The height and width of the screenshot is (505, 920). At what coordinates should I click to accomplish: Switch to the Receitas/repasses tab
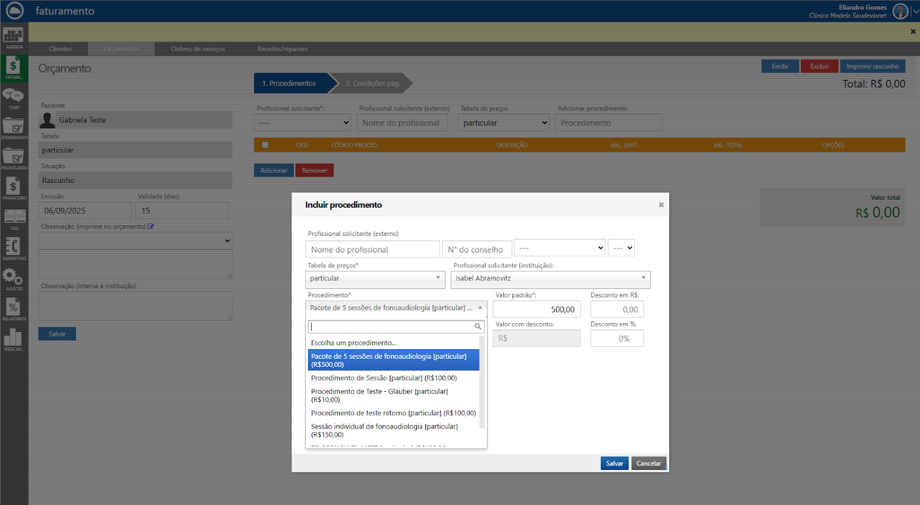click(282, 49)
